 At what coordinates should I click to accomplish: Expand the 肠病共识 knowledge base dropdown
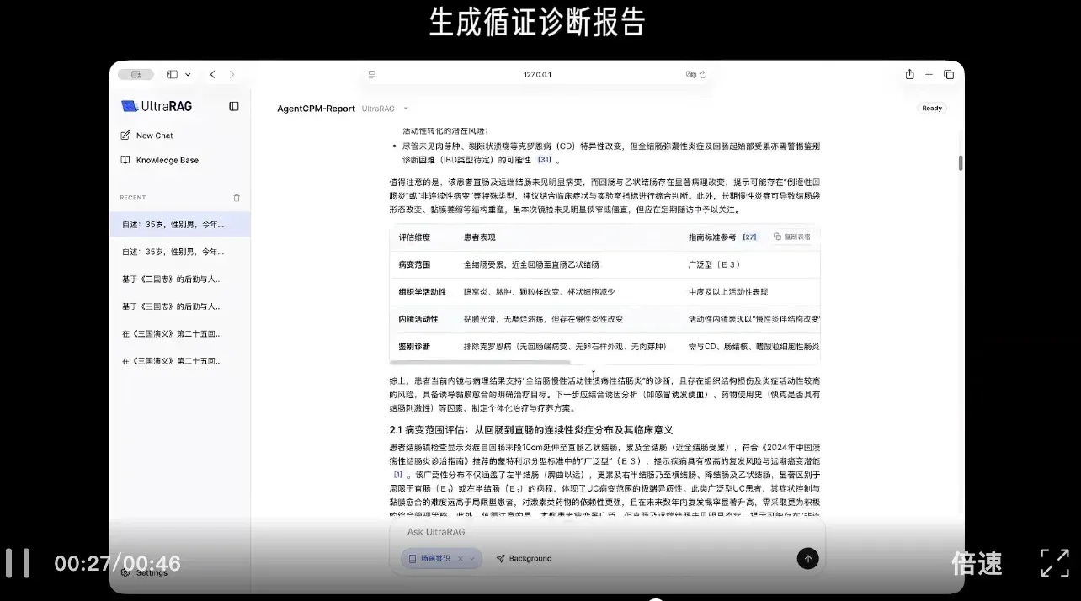point(472,559)
